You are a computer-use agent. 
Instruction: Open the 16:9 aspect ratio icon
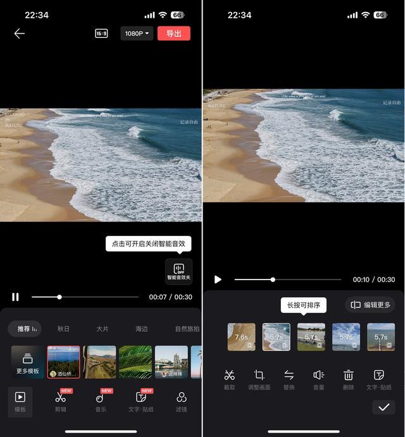[x=101, y=34]
